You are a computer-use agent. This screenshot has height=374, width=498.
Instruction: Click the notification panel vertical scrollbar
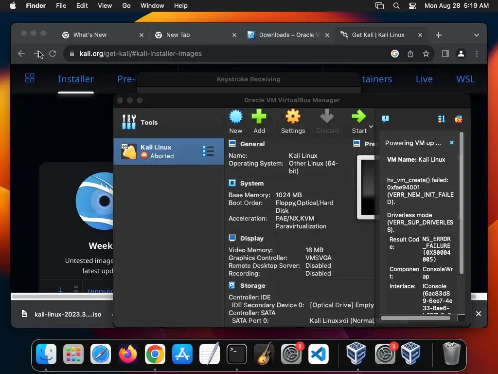coord(462,204)
